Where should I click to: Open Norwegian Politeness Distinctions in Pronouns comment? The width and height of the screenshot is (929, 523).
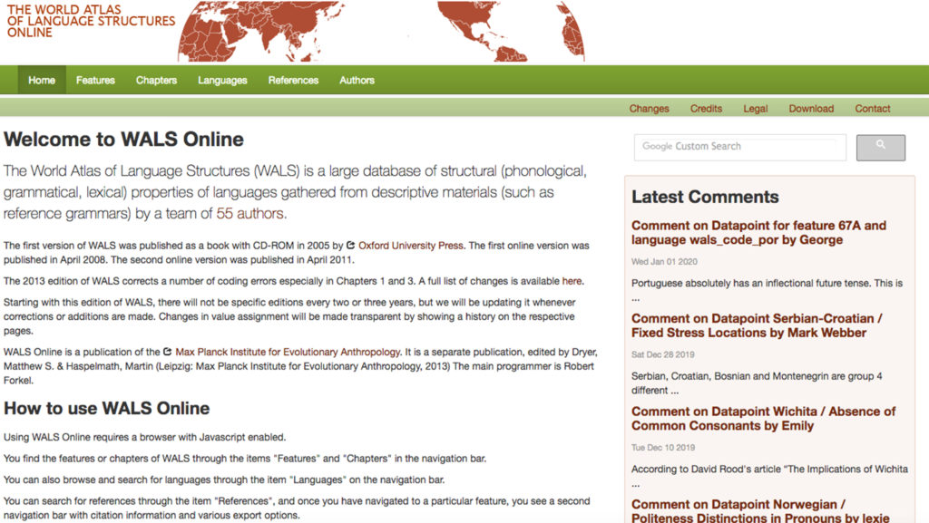760,510
